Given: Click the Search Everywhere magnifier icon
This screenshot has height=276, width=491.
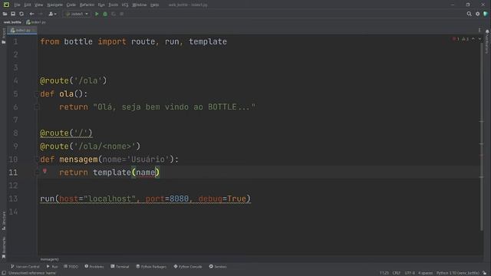Looking at the screenshot, I should click(x=469, y=14).
